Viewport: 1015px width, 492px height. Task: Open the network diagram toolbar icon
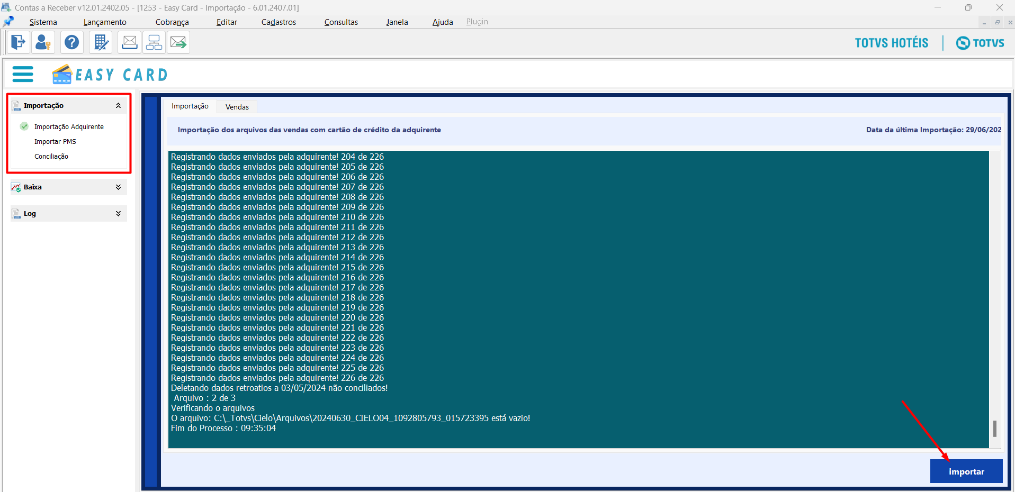[x=154, y=42]
